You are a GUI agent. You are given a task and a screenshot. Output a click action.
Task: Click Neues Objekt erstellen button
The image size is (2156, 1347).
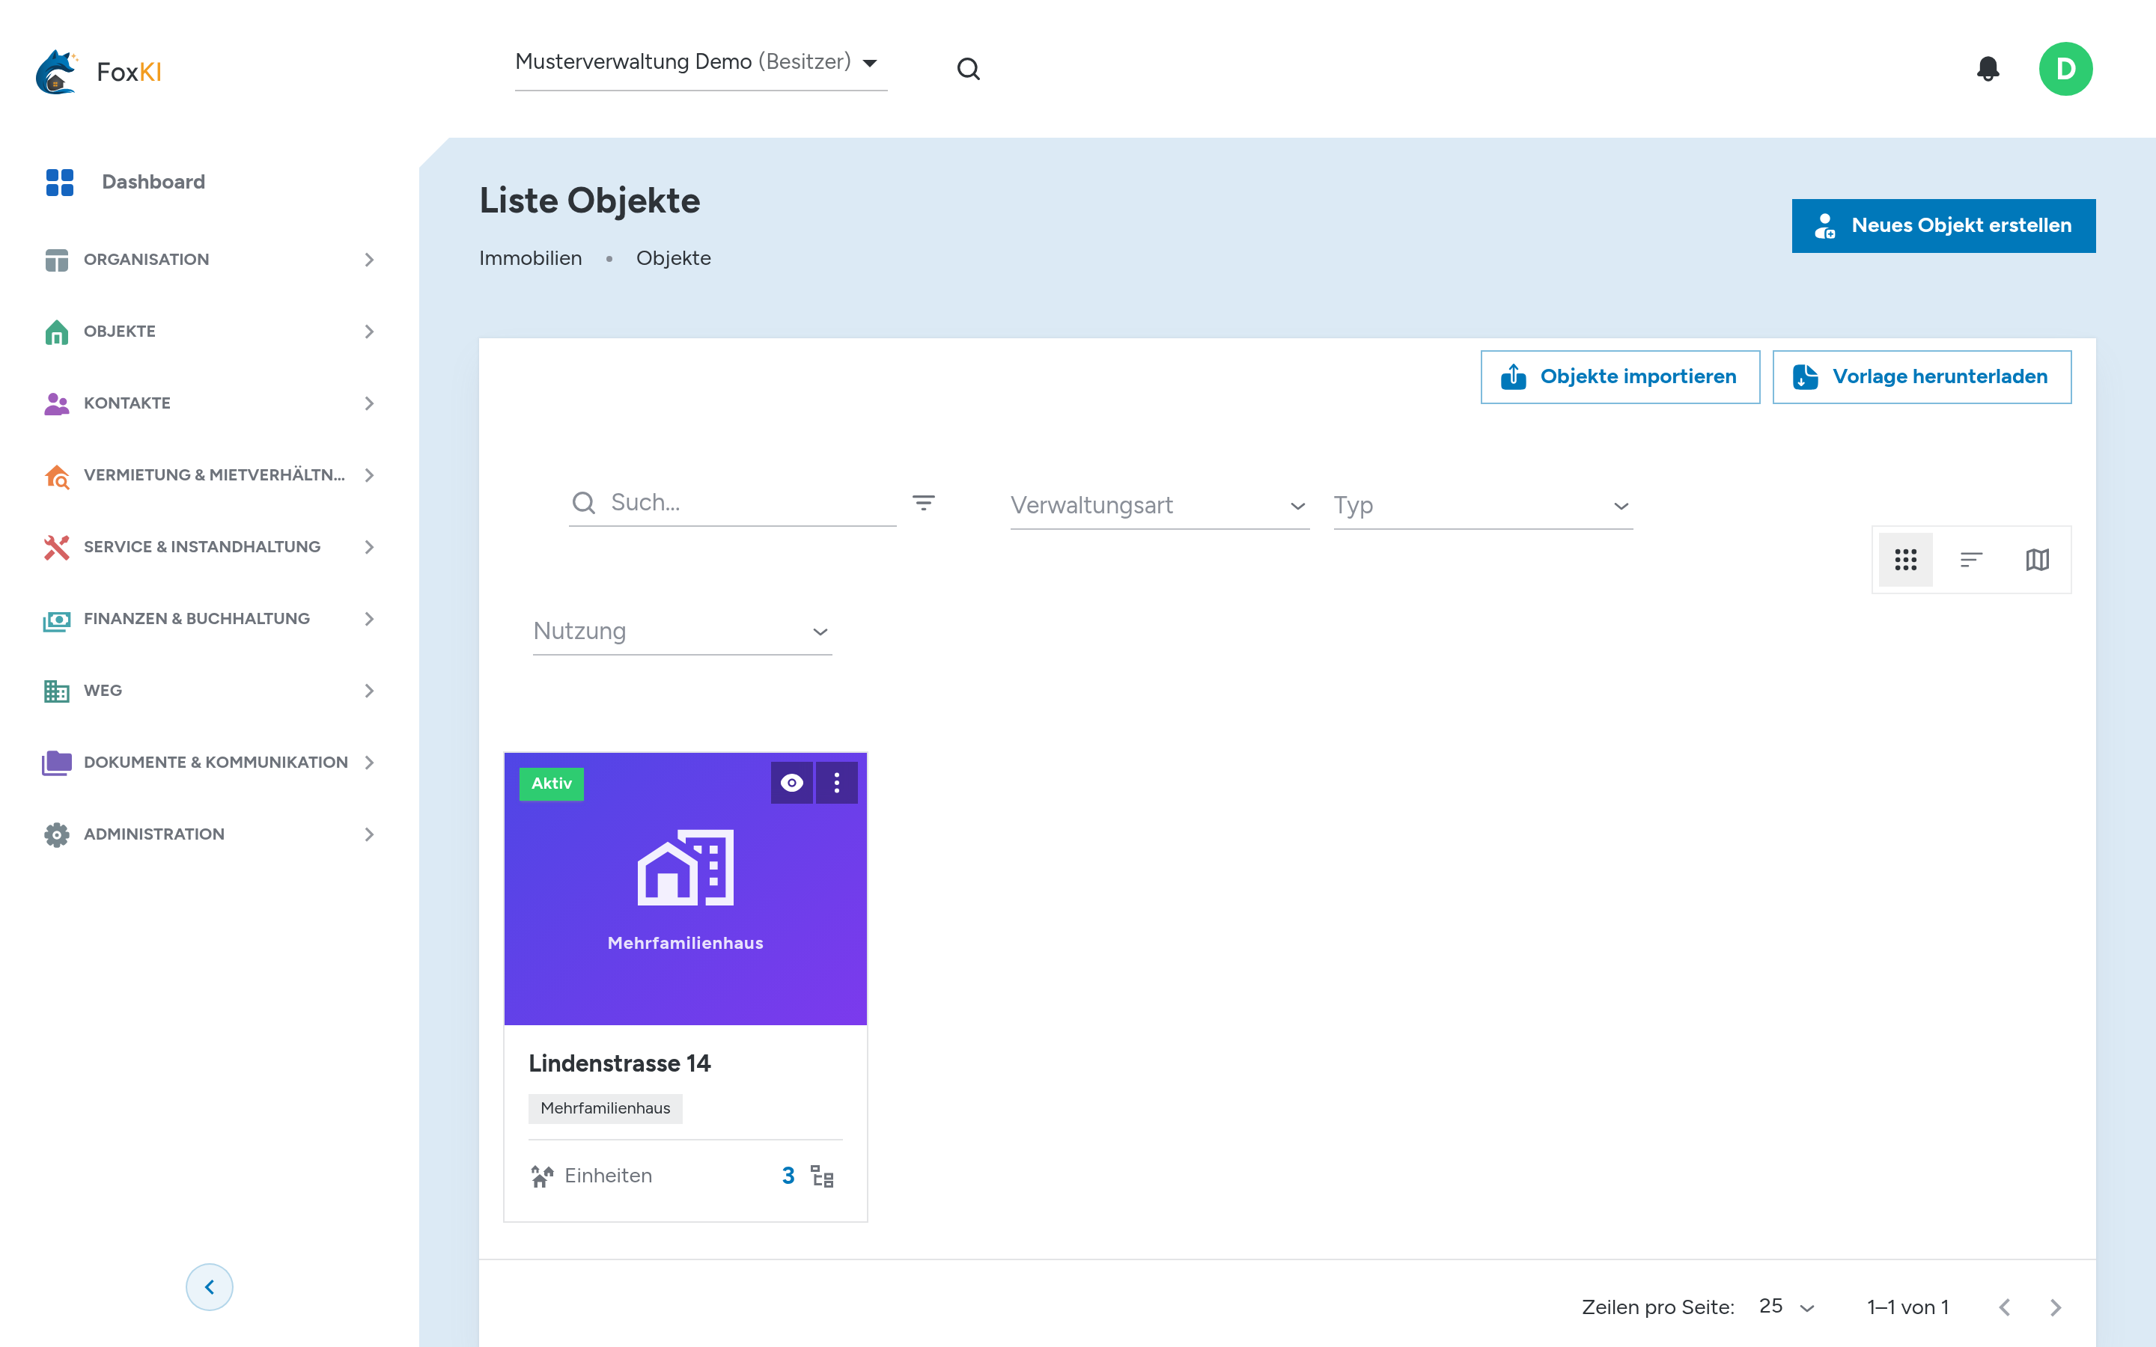click(1943, 225)
